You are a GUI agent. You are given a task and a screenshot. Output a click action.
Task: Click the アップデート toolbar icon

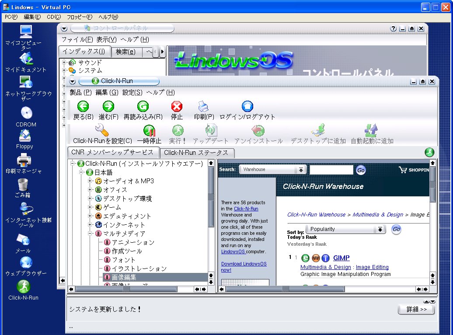(211, 130)
